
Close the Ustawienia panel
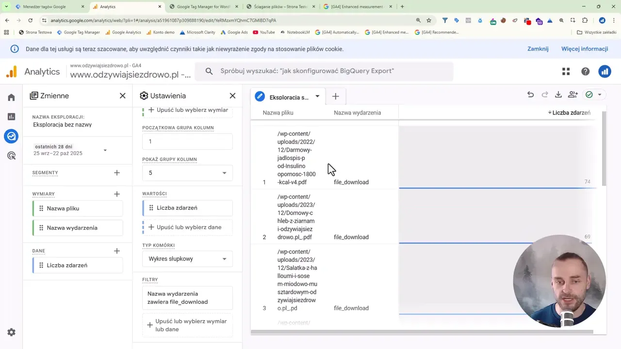point(232,96)
